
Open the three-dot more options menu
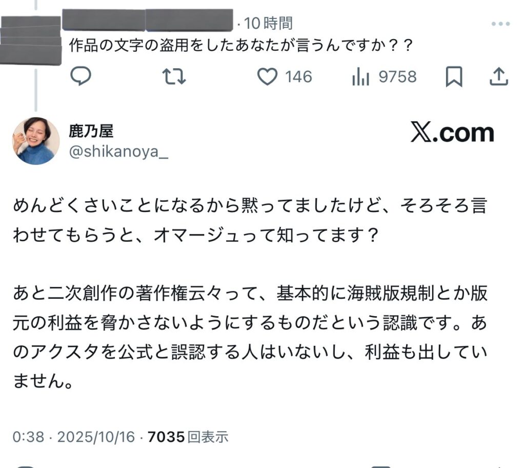(x=500, y=24)
